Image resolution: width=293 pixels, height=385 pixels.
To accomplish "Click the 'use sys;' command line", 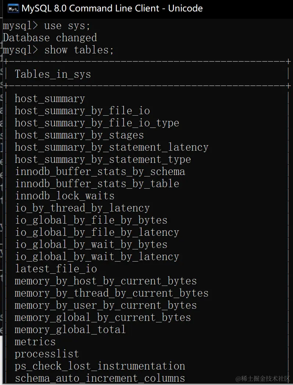I will pos(47,26).
